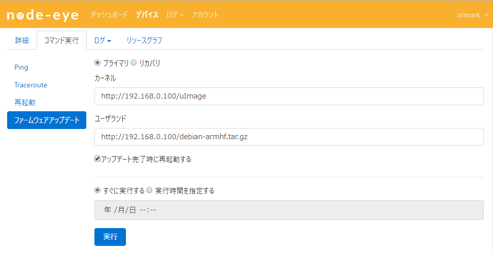
Task: Open the アカウント navigation item
Action: point(205,15)
